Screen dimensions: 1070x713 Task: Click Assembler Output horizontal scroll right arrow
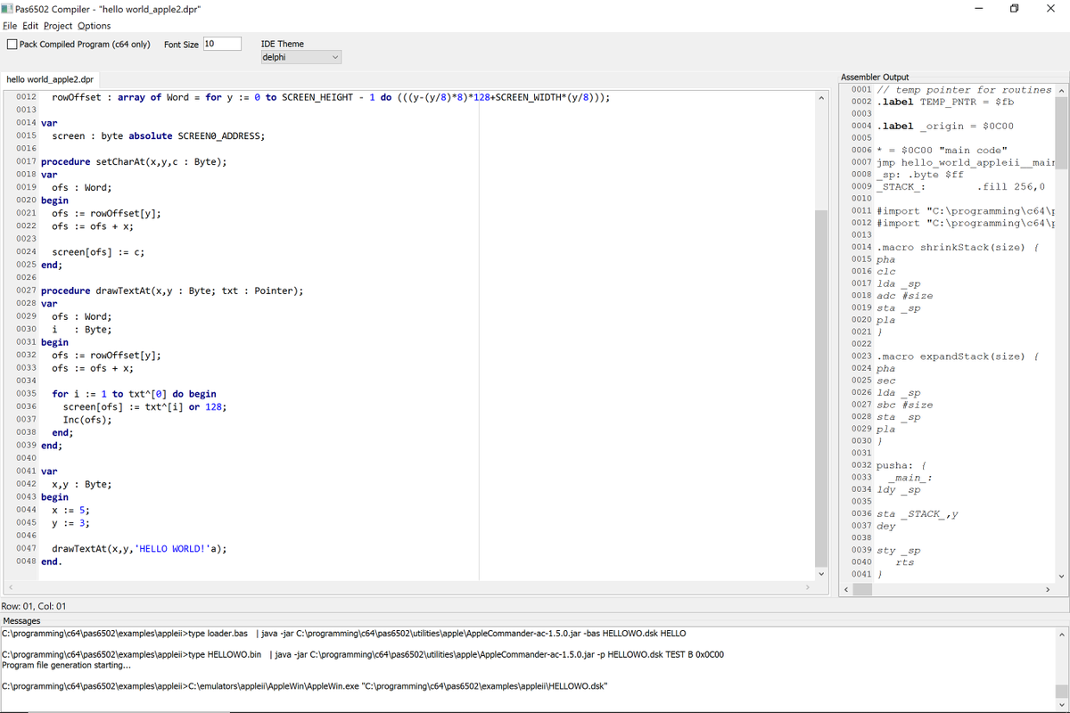(x=1048, y=589)
